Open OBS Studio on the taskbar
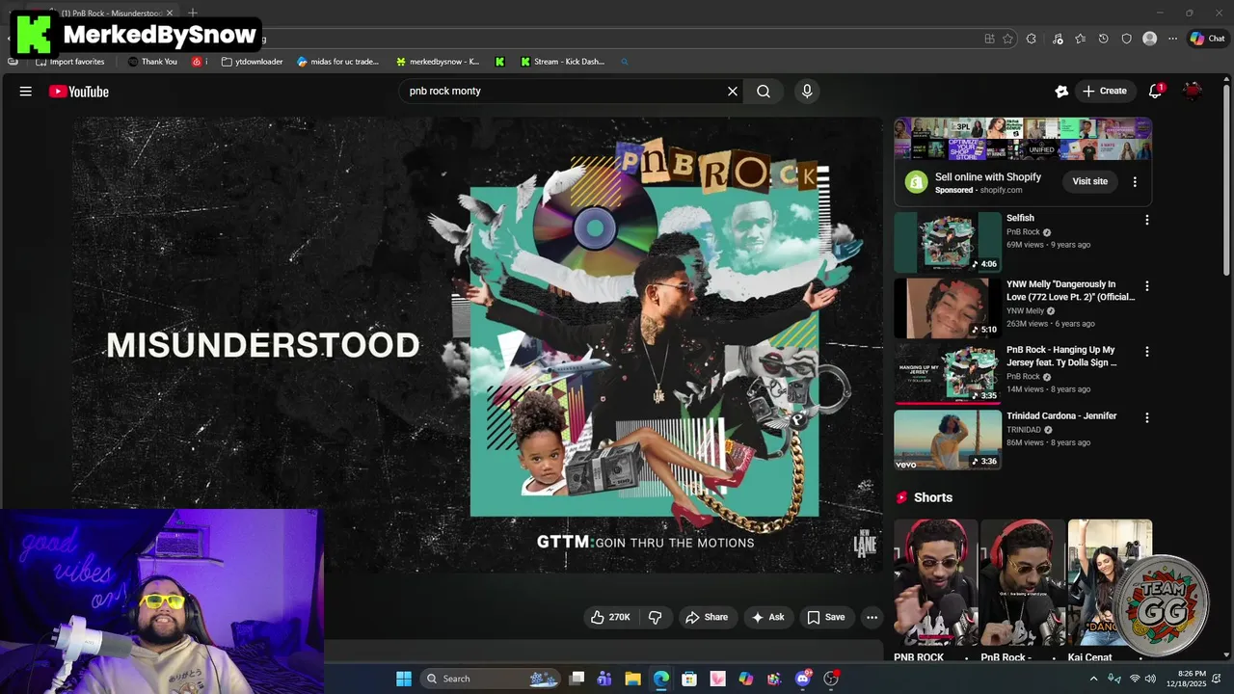1234x694 pixels. coord(831,679)
